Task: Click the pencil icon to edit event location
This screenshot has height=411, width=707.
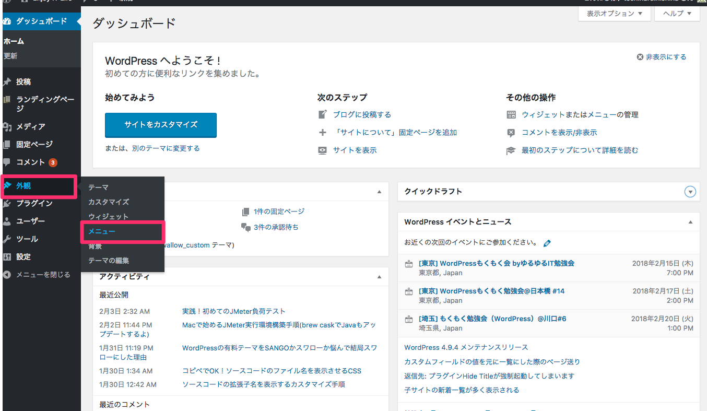Action: coord(547,243)
